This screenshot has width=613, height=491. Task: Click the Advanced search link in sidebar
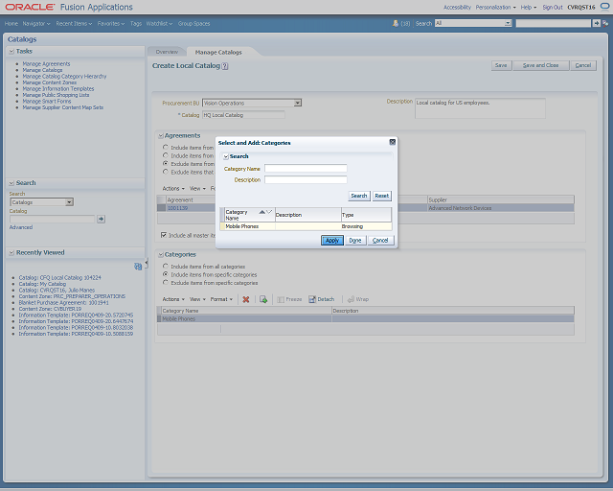[21, 227]
